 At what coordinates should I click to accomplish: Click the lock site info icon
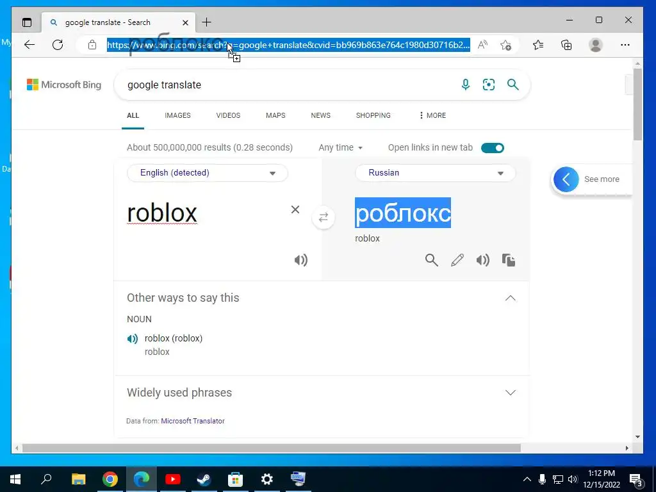tap(92, 45)
